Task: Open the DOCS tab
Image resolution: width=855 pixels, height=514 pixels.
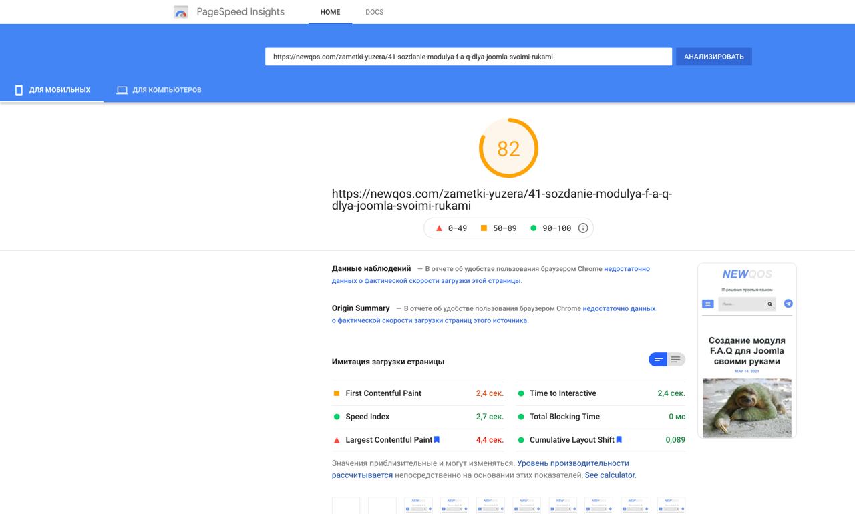Action: 375,12
